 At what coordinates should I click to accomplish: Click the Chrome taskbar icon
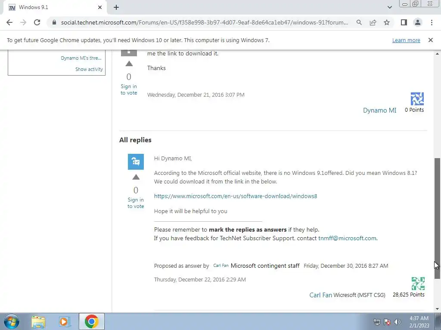point(92,321)
